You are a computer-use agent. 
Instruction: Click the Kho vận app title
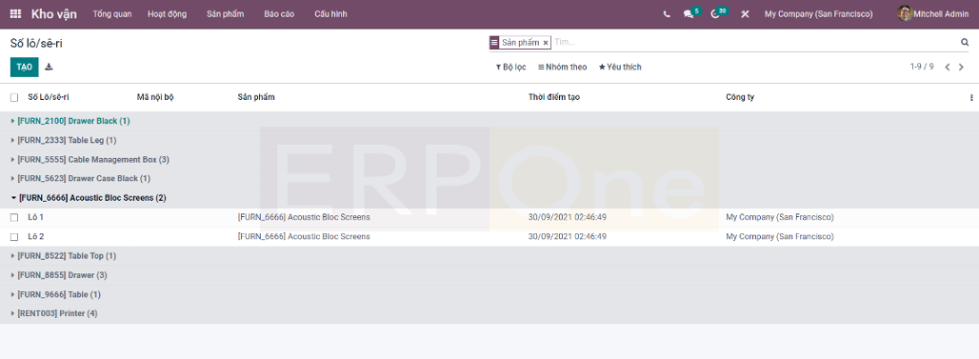point(54,13)
